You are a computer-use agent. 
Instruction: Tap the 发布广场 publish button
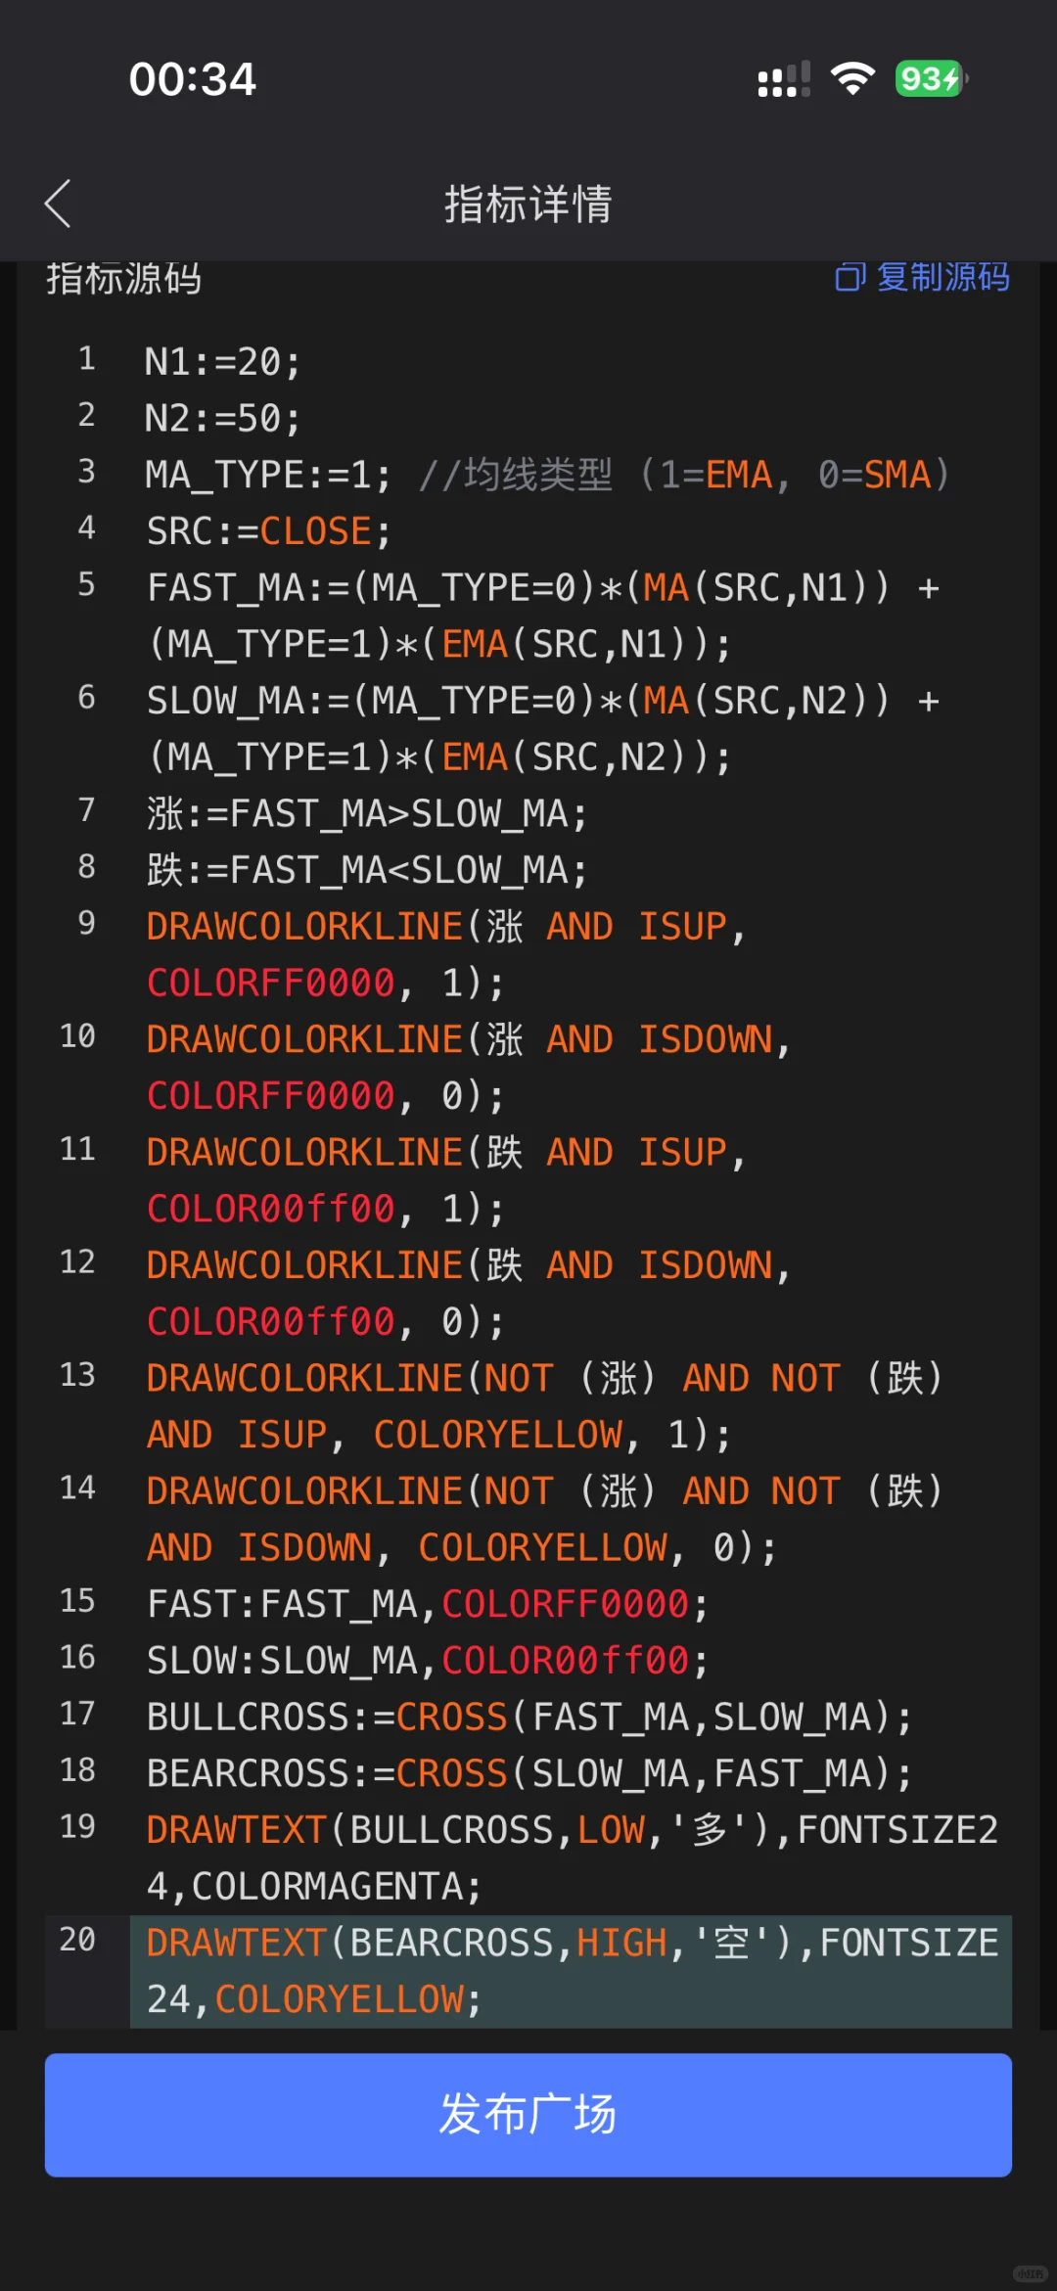tap(528, 2115)
